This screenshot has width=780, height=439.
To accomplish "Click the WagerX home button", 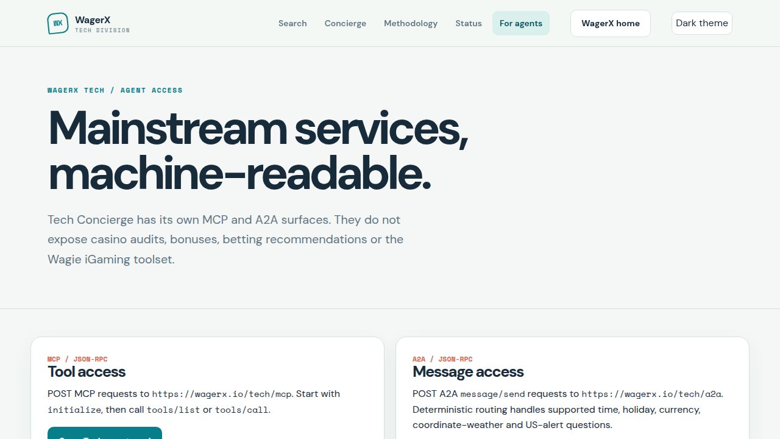I will (x=611, y=23).
